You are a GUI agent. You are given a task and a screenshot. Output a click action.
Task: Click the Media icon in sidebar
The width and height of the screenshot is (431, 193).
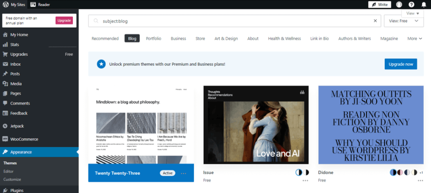coord(5,83)
